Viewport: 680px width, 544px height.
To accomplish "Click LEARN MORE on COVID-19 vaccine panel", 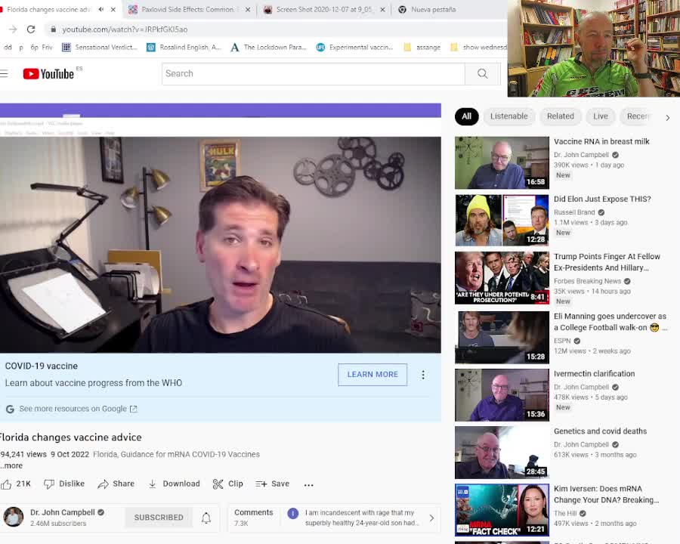I will [372, 375].
